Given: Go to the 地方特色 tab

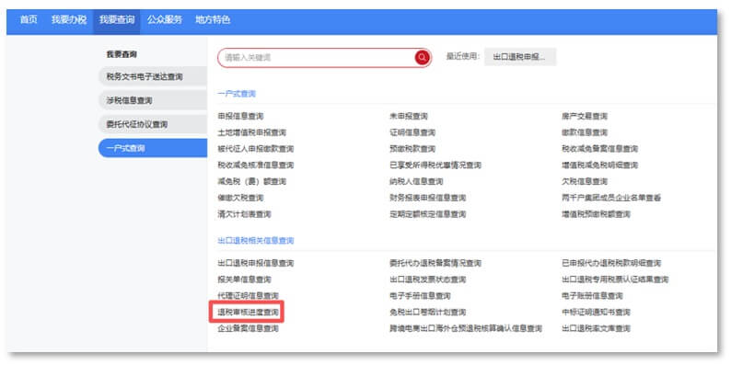Looking at the screenshot, I should [x=213, y=20].
